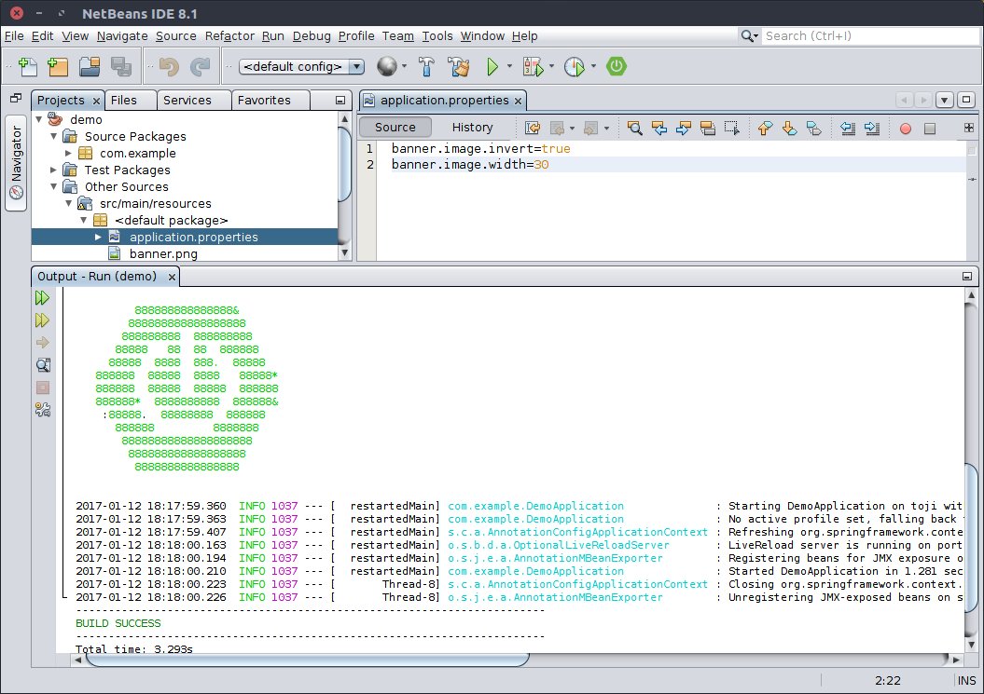Screen dimensions: 984x694
Task: Open the Navigator side panel button
Action: [16, 163]
